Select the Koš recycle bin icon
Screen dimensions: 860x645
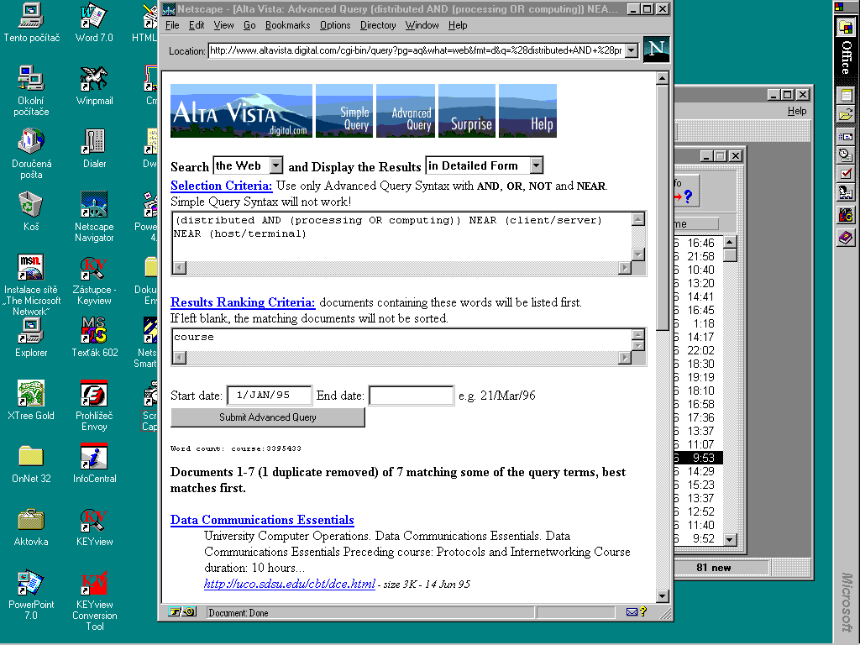[31, 211]
